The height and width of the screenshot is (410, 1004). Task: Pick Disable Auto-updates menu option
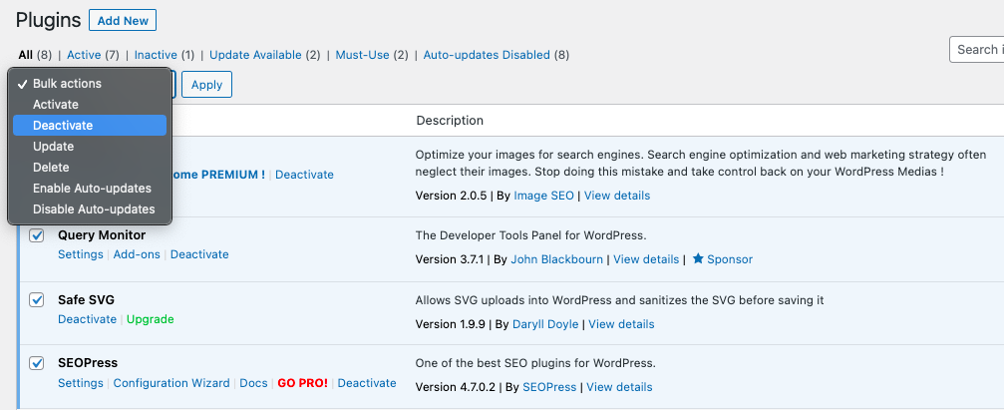tap(94, 209)
